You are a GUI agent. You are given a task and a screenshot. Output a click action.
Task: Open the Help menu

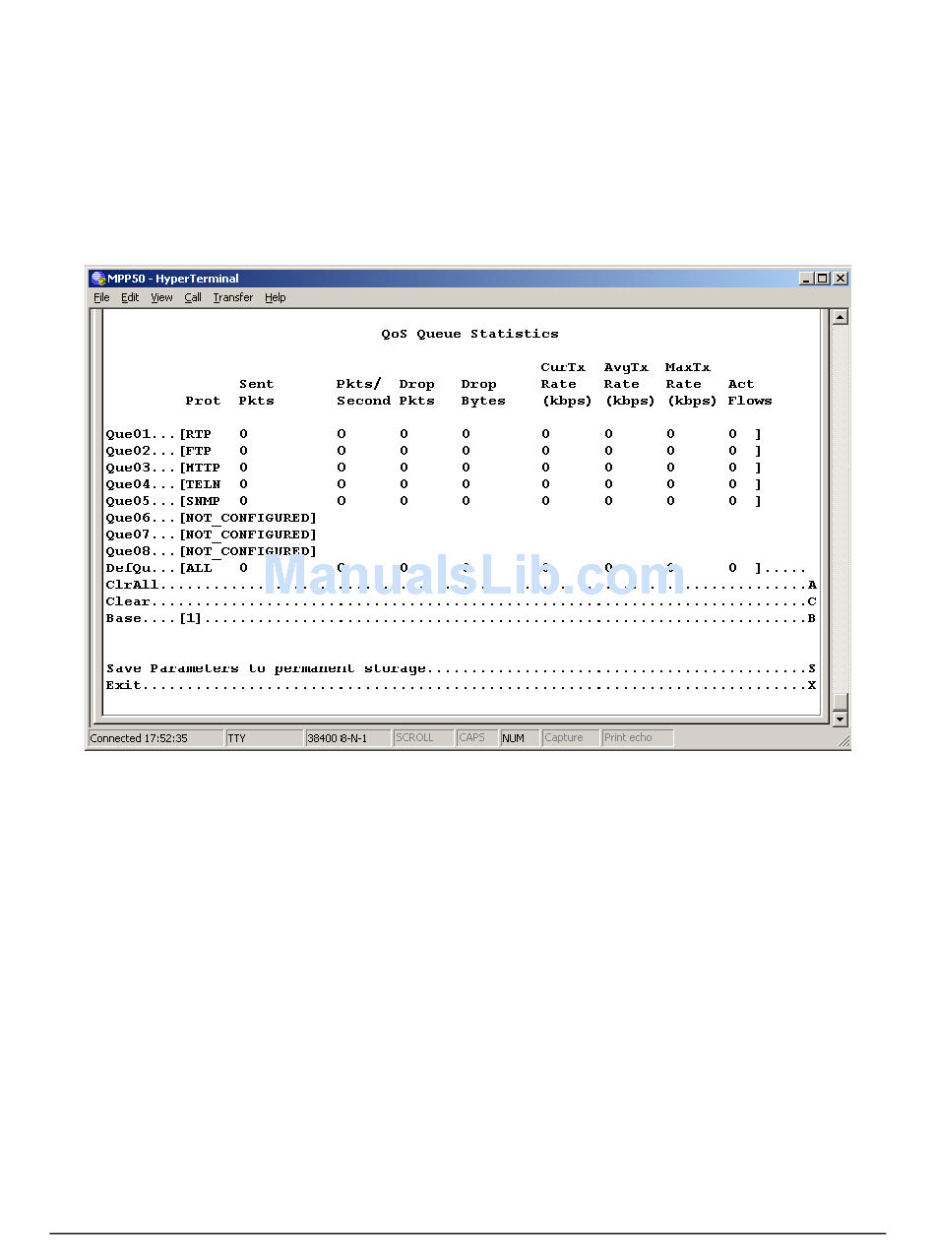pyautogui.click(x=276, y=297)
